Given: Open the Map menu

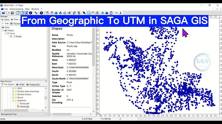Looking at the screenshot, I should coord(27,9).
